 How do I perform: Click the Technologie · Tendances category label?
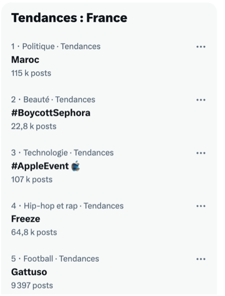pos(68,153)
